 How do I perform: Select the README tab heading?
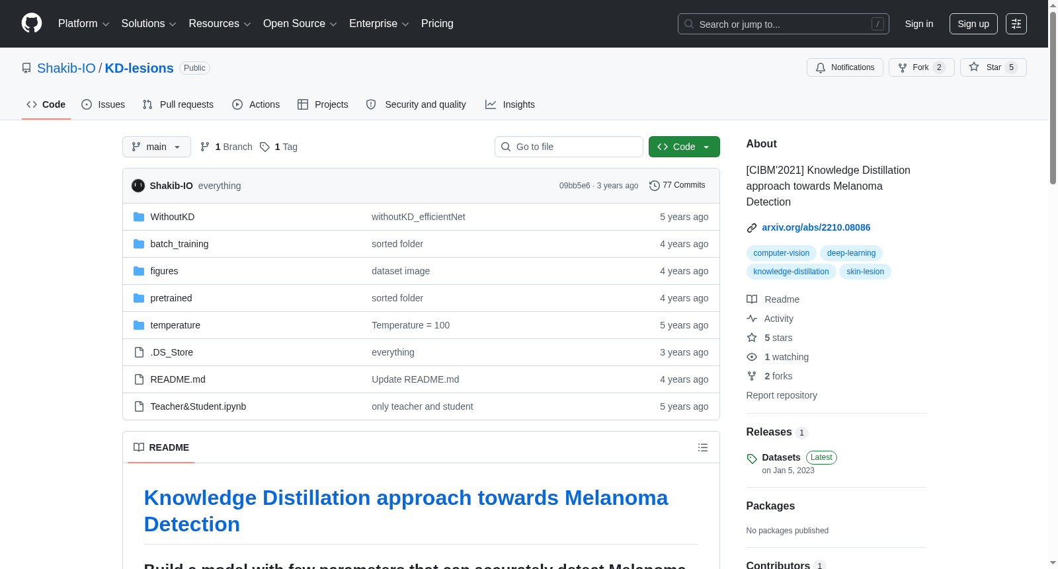pos(161,447)
